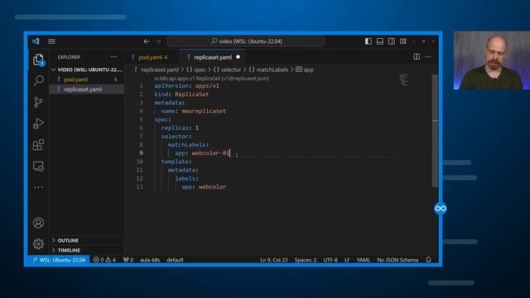Open the hamburger application menu
The height and width of the screenshot is (298, 530).
point(51,41)
